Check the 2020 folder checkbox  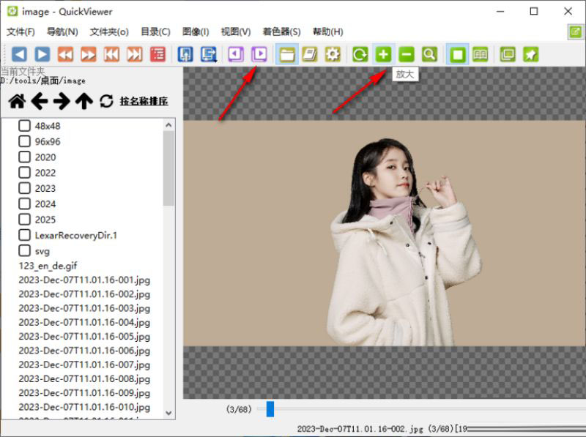coord(24,157)
